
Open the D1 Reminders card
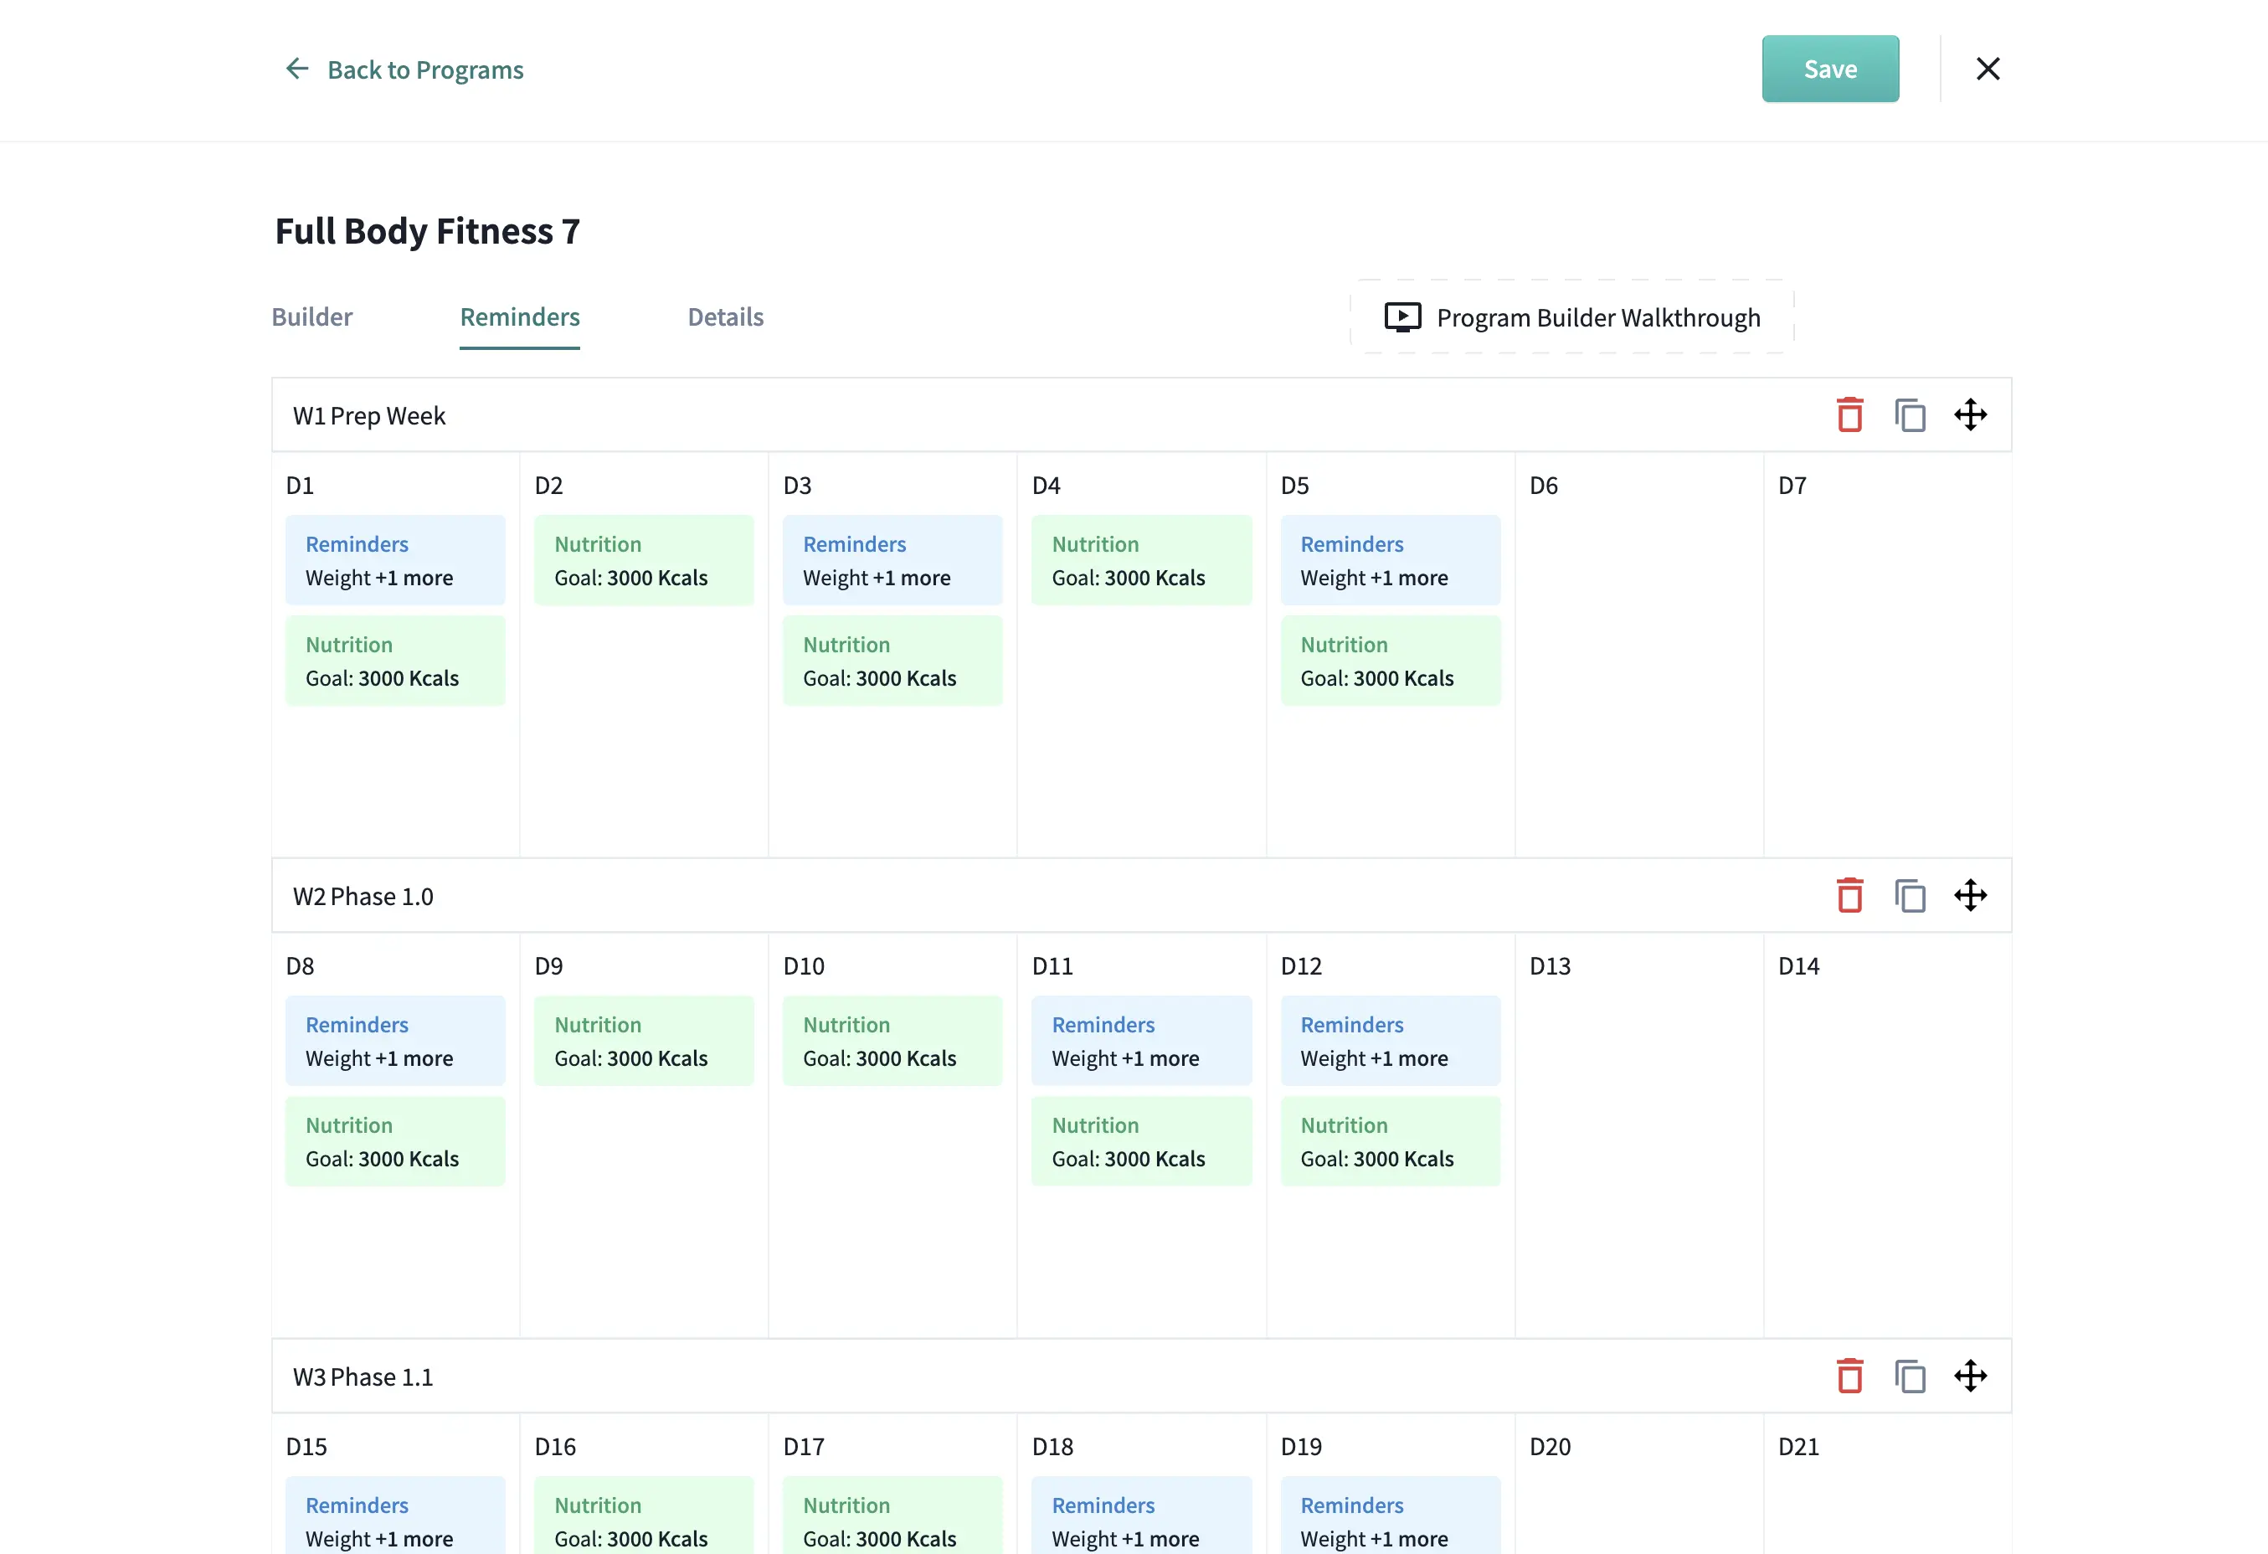point(394,560)
